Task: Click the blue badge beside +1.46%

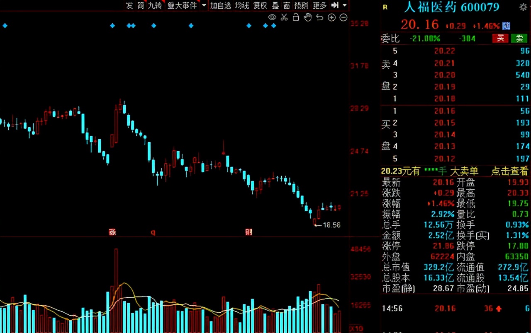Action: pyautogui.click(x=506, y=26)
